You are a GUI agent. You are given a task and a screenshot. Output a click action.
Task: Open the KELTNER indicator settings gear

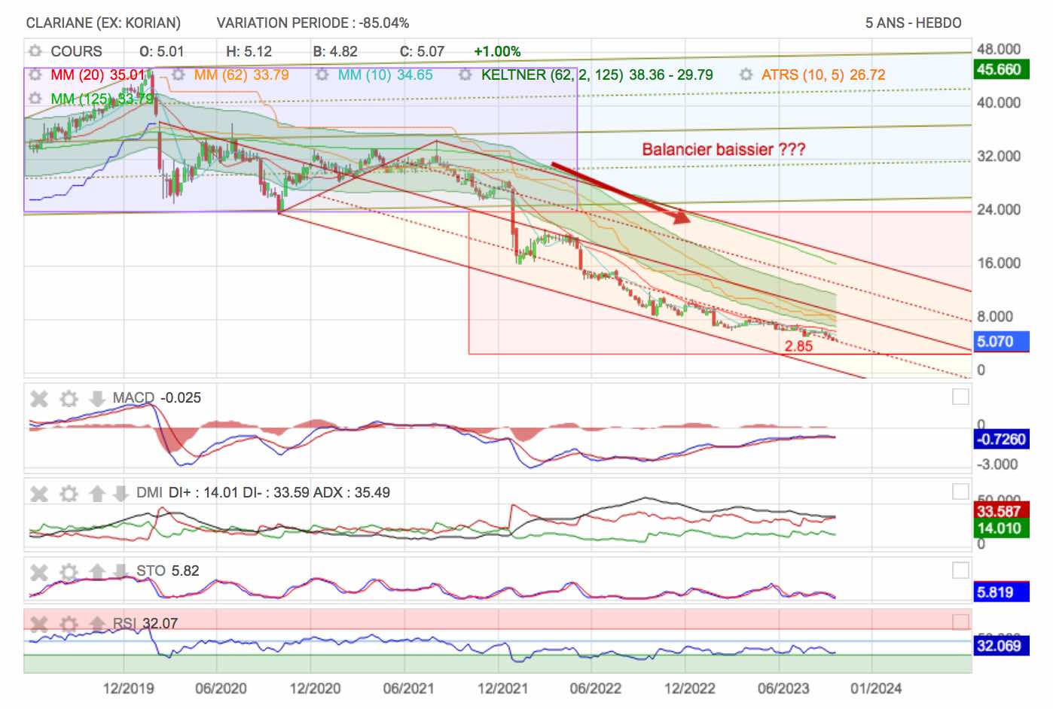(x=465, y=75)
